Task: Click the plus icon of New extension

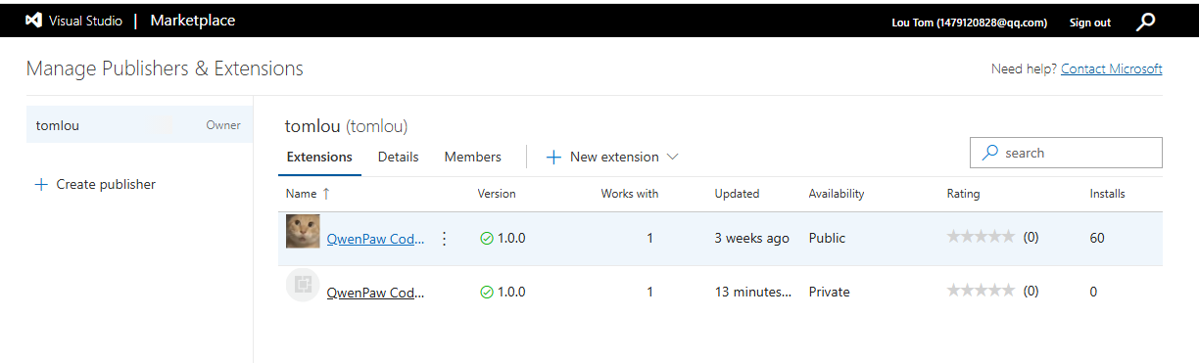Action: [553, 157]
